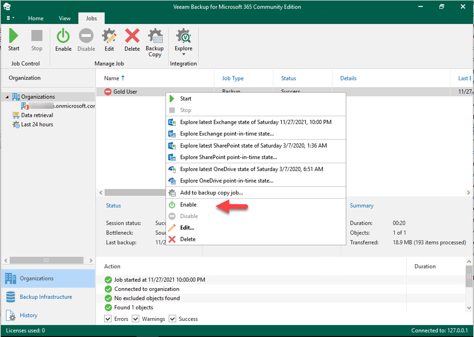The image size is (474, 337).
Task: Toggle the Errors filter checkbox
Action: coord(108,319)
